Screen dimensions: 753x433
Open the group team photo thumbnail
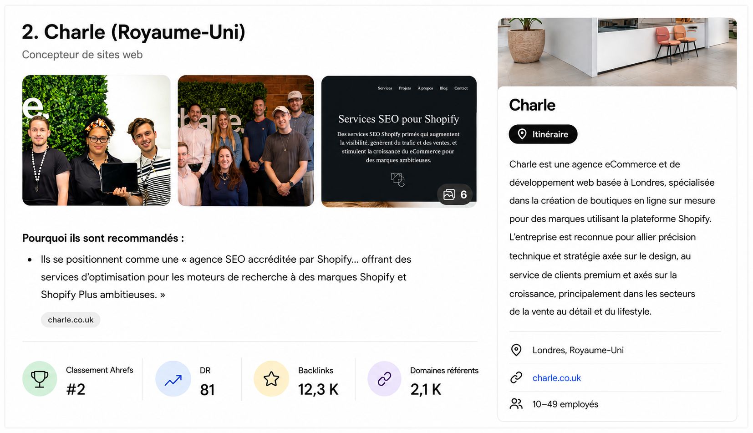246,141
